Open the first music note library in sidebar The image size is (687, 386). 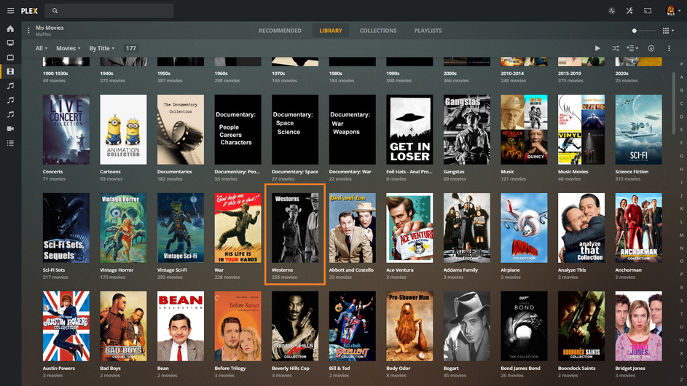click(10, 86)
